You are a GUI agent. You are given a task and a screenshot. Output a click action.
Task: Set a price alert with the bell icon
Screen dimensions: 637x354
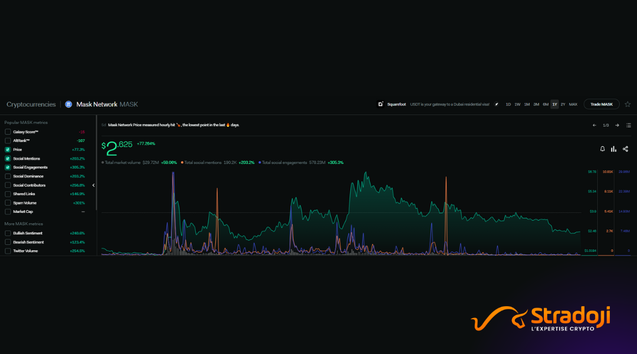(602, 149)
